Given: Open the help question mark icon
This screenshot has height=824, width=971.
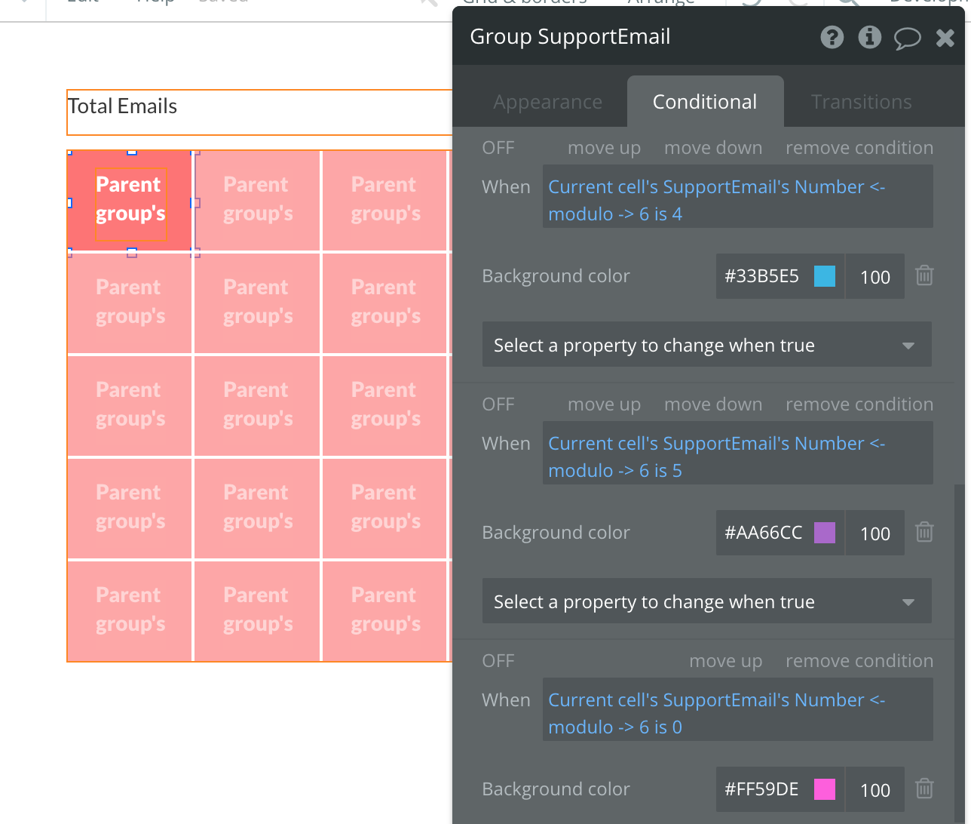Looking at the screenshot, I should (832, 37).
